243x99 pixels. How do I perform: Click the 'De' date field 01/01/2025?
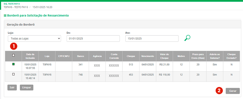tap(93, 39)
